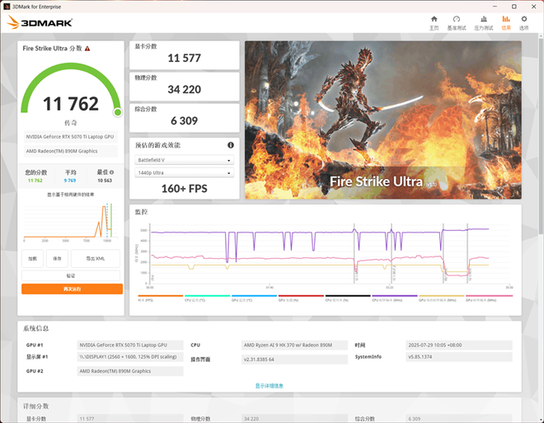The height and width of the screenshot is (423, 544).
Task: Open the Battlefield V game dropdown
Action: [184, 160]
